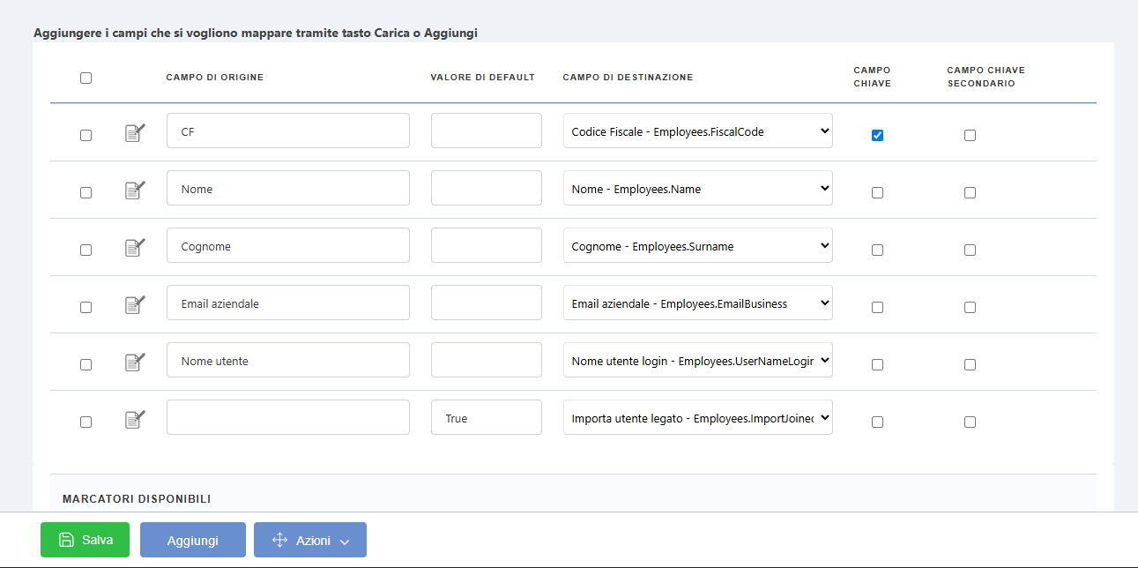Enable Campo Chiave Secondario for Nome row
Screen dimensions: 1138x568
(x=970, y=192)
